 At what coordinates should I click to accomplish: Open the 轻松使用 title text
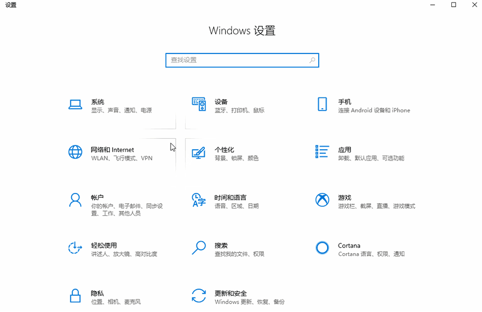[104, 245]
